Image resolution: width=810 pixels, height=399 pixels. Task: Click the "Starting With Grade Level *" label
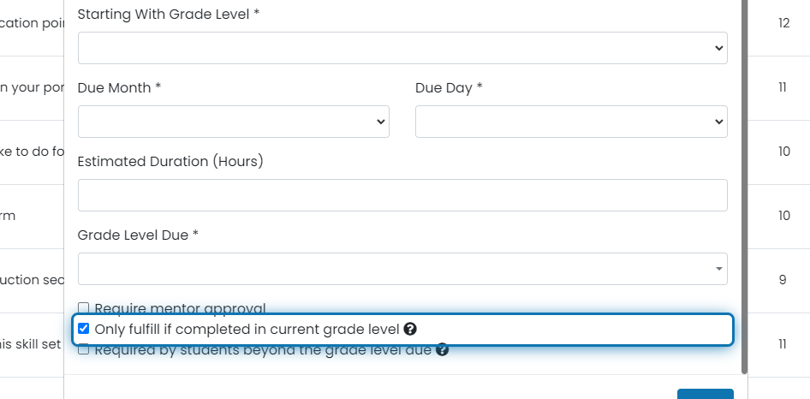click(x=169, y=15)
